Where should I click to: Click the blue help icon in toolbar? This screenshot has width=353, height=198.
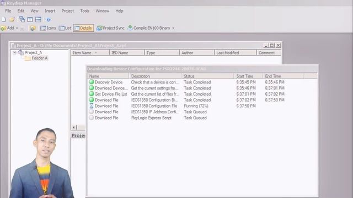49,20
